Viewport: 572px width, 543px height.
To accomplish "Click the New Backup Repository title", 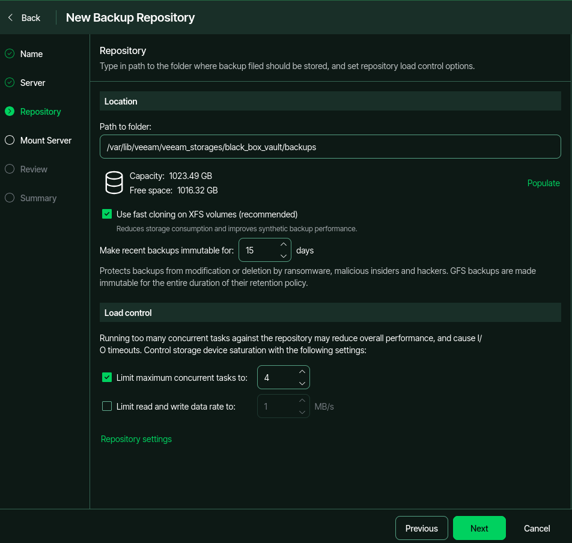I will [x=130, y=17].
